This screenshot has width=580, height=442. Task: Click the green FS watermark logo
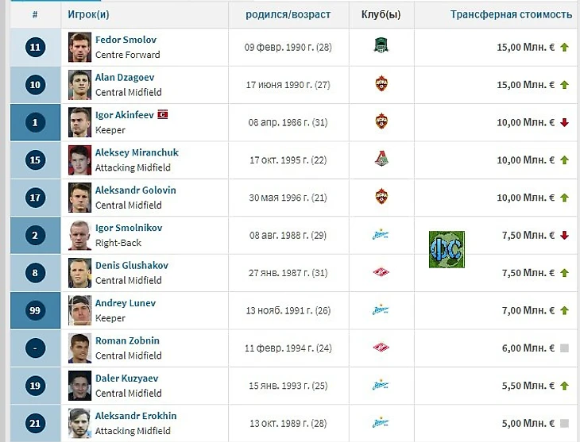[x=447, y=248]
